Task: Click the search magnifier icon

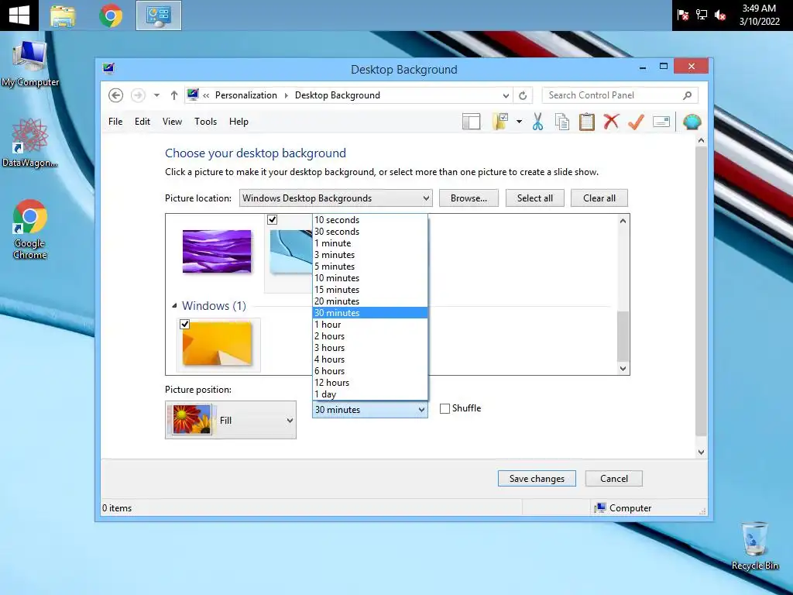Action: click(x=688, y=95)
